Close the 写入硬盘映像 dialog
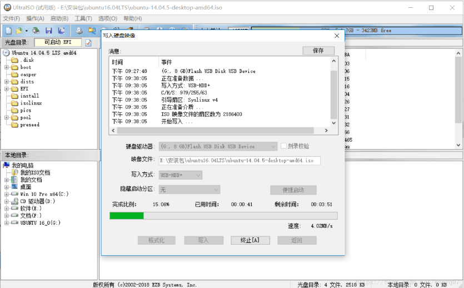 pos(337,36)
